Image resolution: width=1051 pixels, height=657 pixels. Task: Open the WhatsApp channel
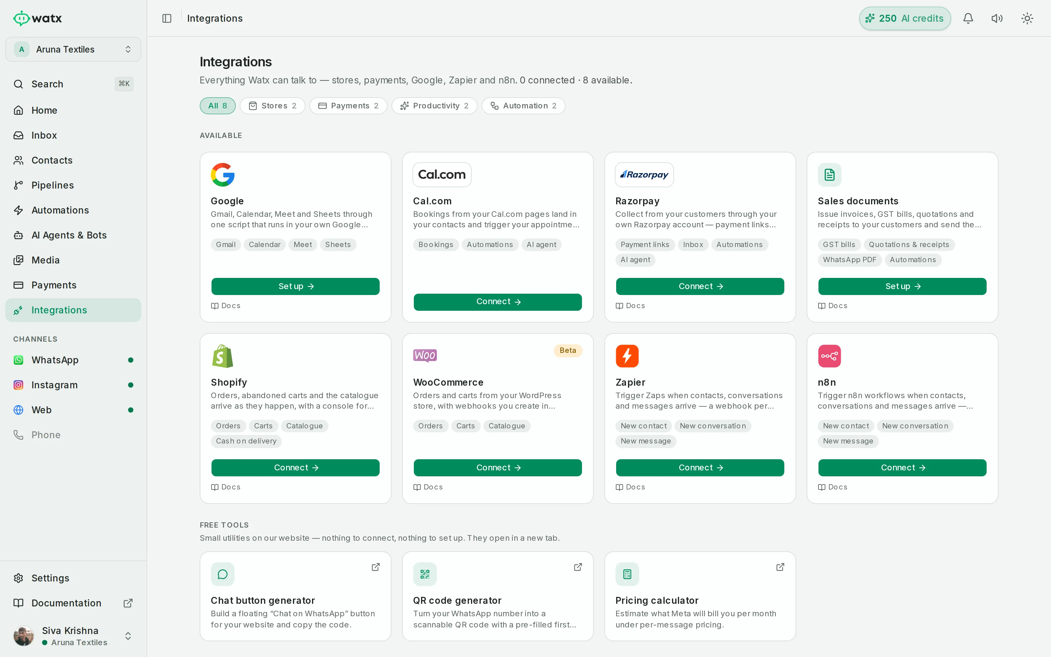[x=73, y=360]
